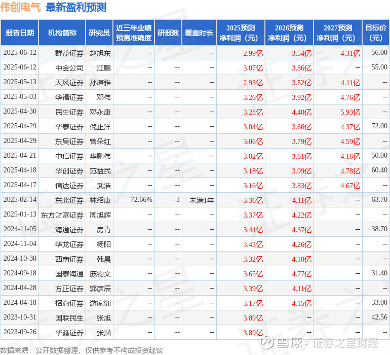Click the 63.70 target price

(379, 199)
